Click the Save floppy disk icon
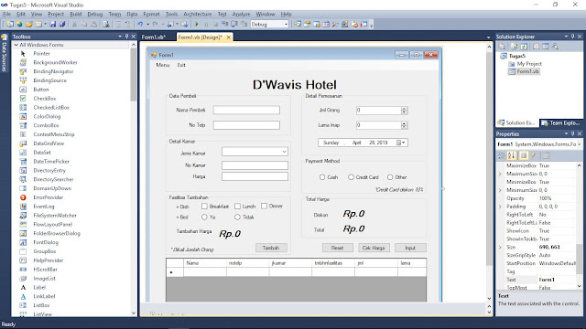586x329 pixels. [53, 25]
